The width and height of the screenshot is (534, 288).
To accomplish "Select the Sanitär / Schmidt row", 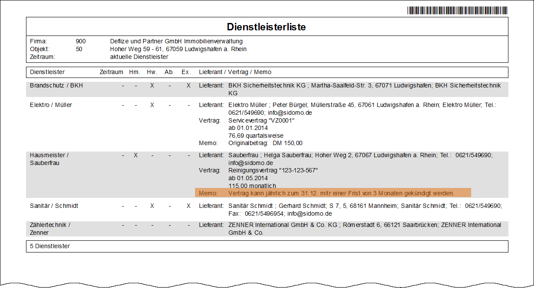I will [x=267, y=210].
